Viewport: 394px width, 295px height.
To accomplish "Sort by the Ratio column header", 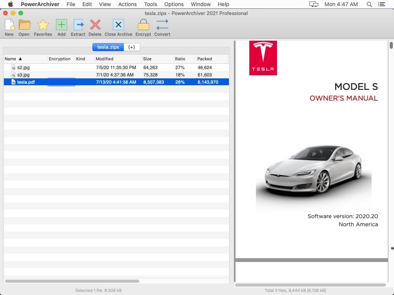I will coord(185,59).
